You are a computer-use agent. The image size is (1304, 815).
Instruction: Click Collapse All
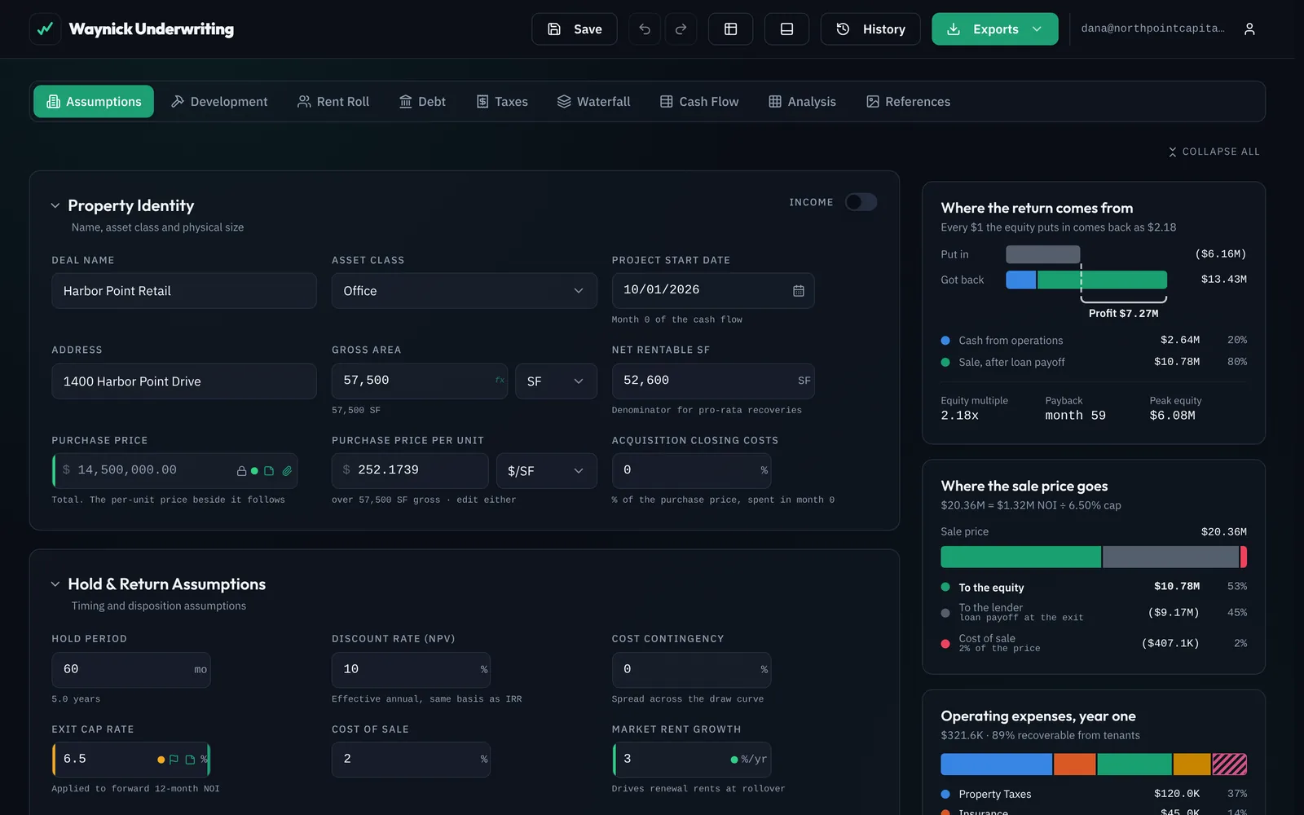(x=1214, y=152)
